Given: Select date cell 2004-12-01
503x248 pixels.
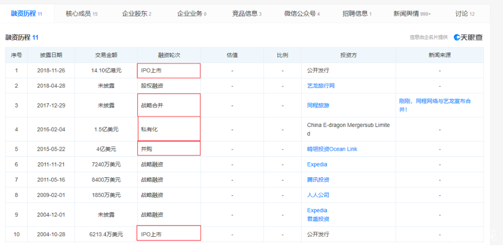Looking at the screenshot, I should [51, 214].
